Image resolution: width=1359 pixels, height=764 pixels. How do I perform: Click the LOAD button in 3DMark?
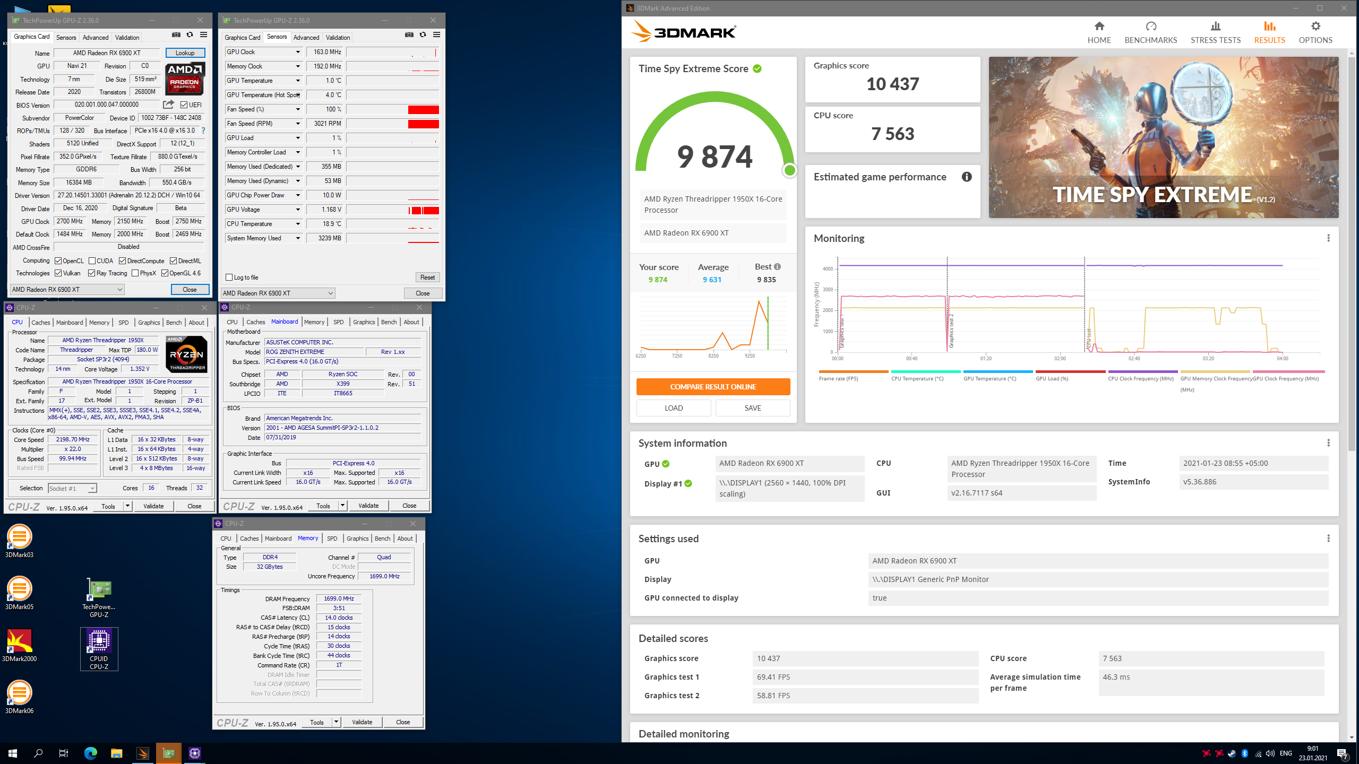point(674,408)
